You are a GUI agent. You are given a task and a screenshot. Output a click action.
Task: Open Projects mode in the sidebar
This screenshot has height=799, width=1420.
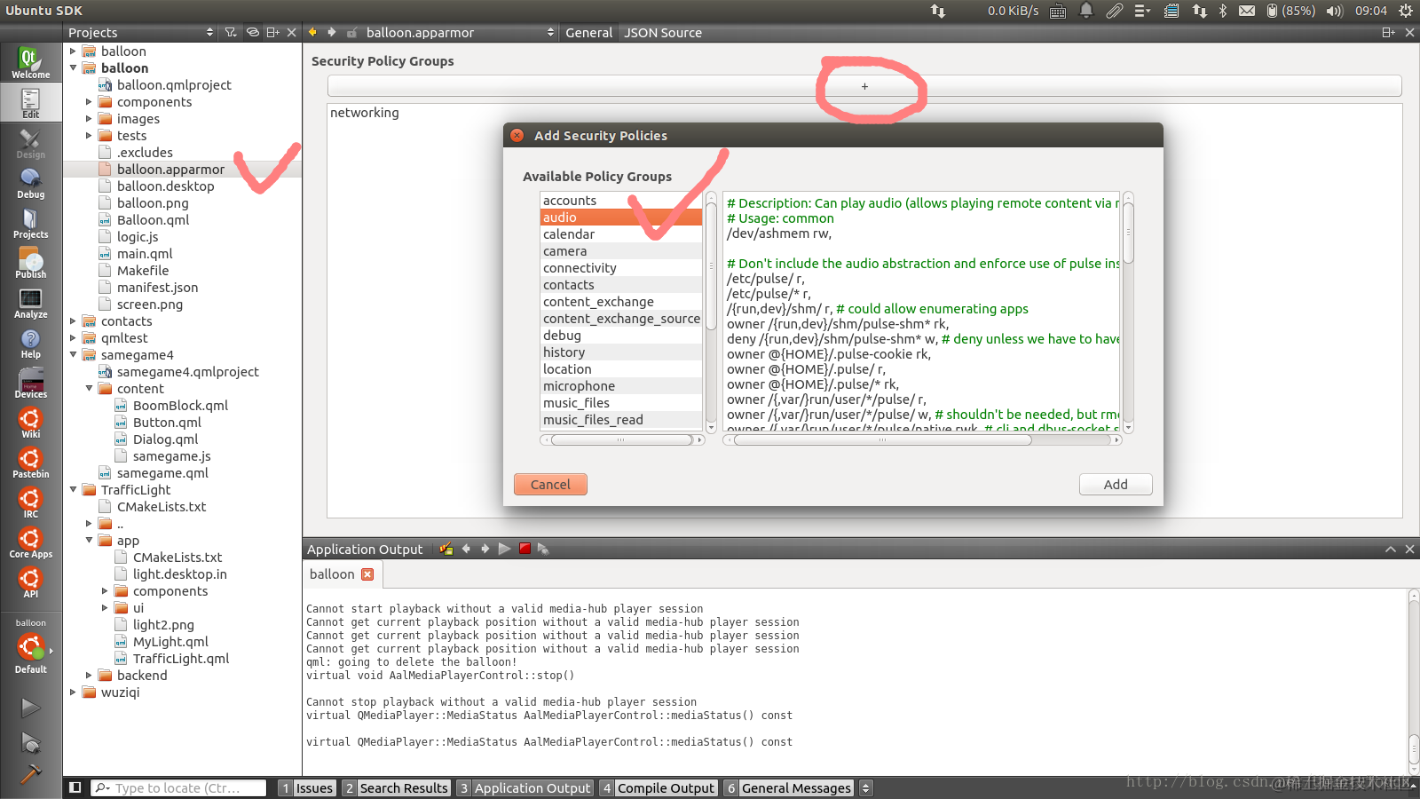point(31,223)
